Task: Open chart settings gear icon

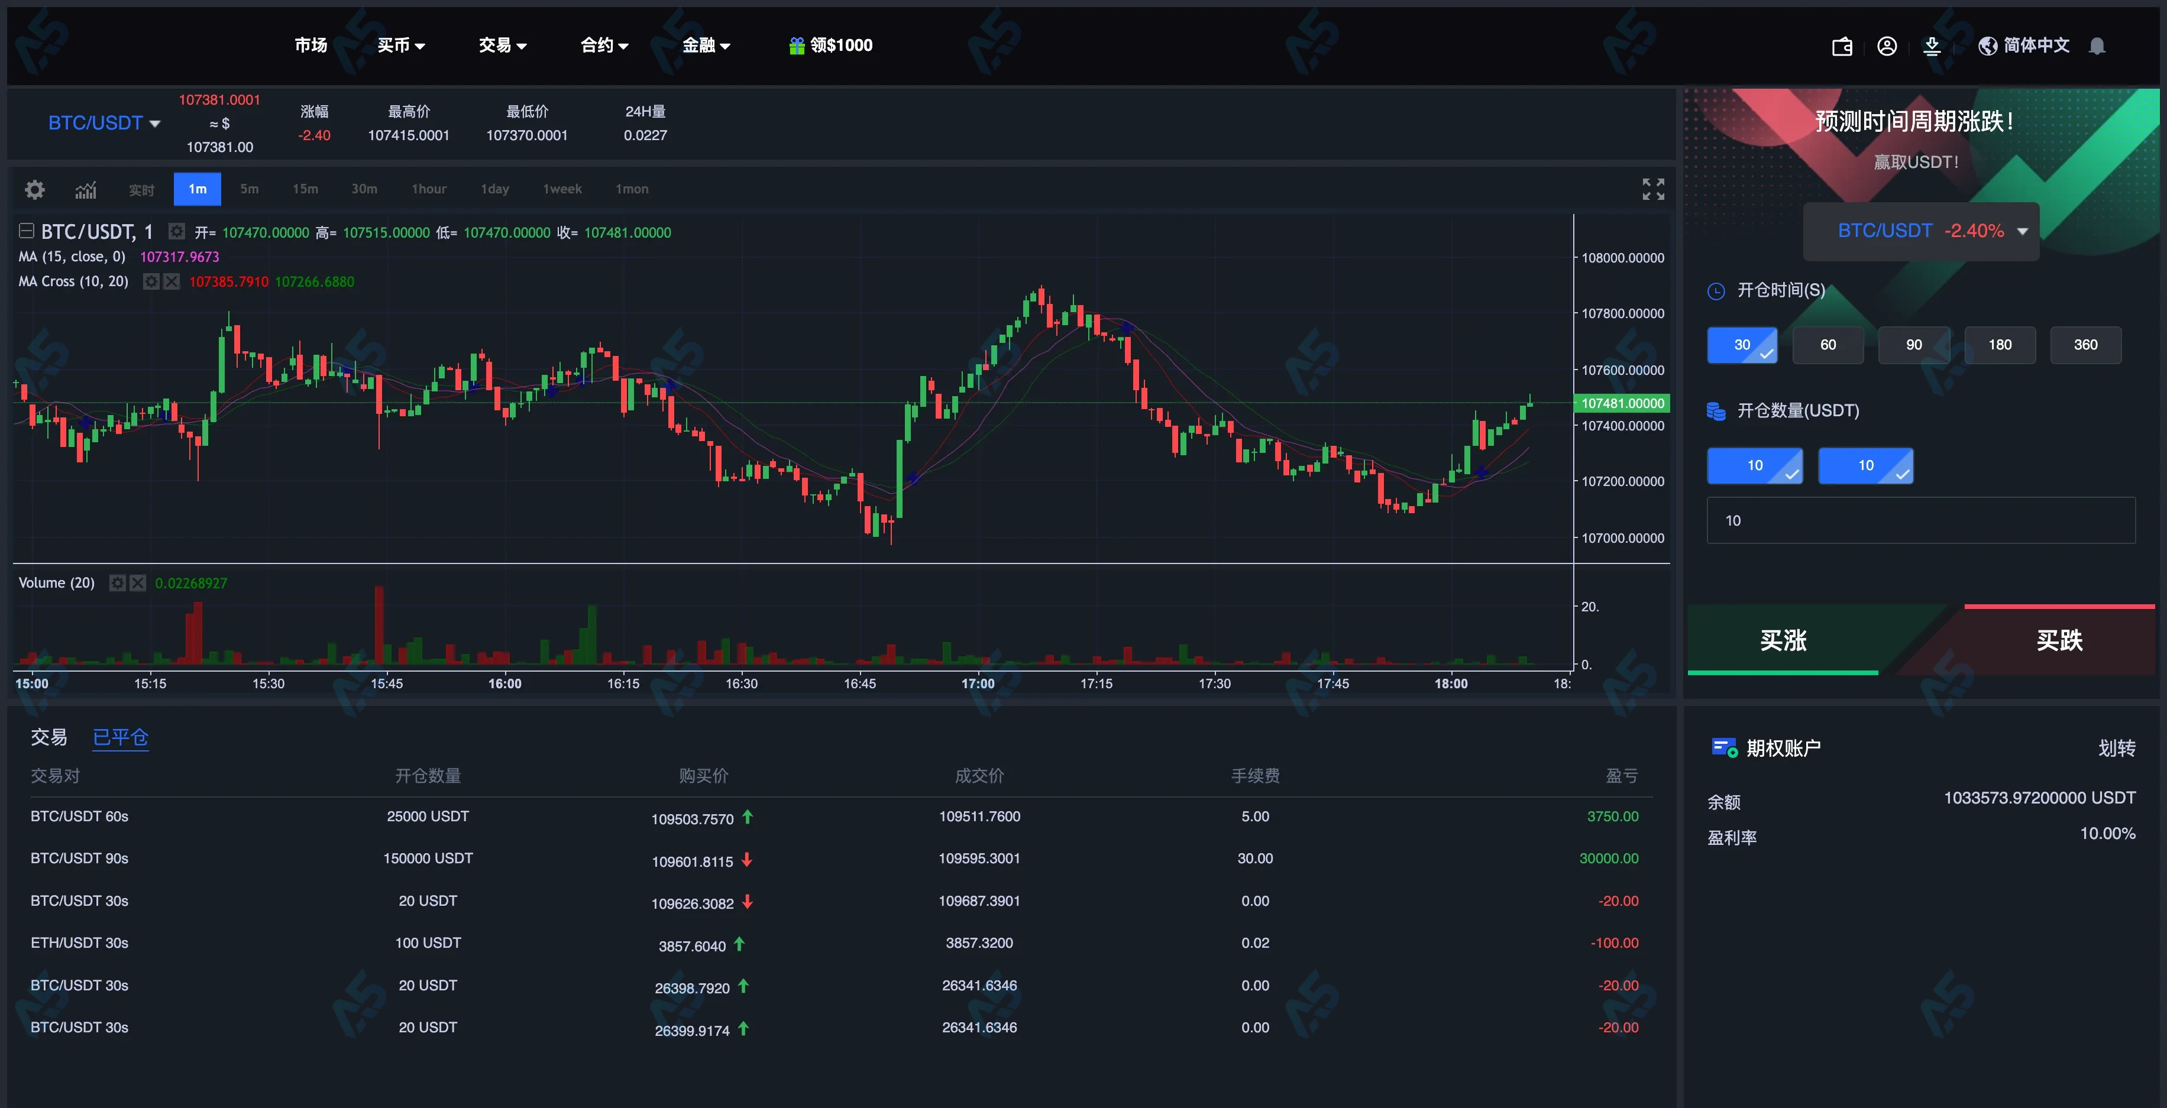Action: [34, 189]
